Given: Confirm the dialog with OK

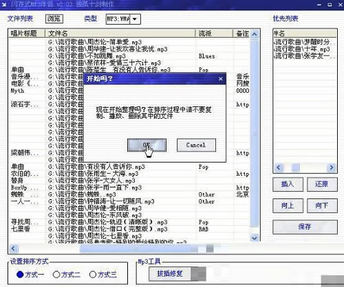Looking at the screenshot, I should [x=147, y=145].
